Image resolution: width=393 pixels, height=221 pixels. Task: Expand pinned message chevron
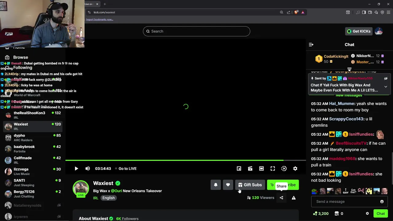coord(386,87)
